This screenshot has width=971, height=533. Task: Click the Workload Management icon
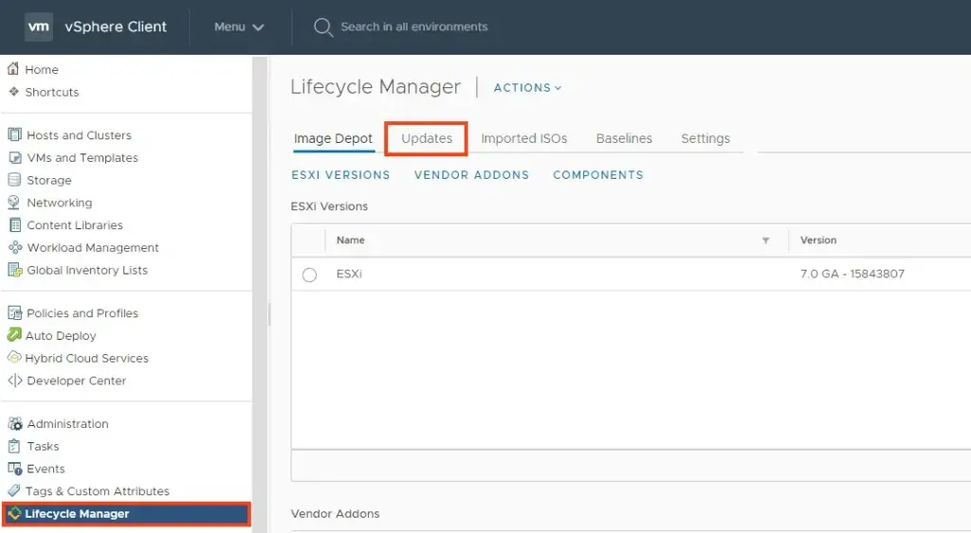[15, 247]
